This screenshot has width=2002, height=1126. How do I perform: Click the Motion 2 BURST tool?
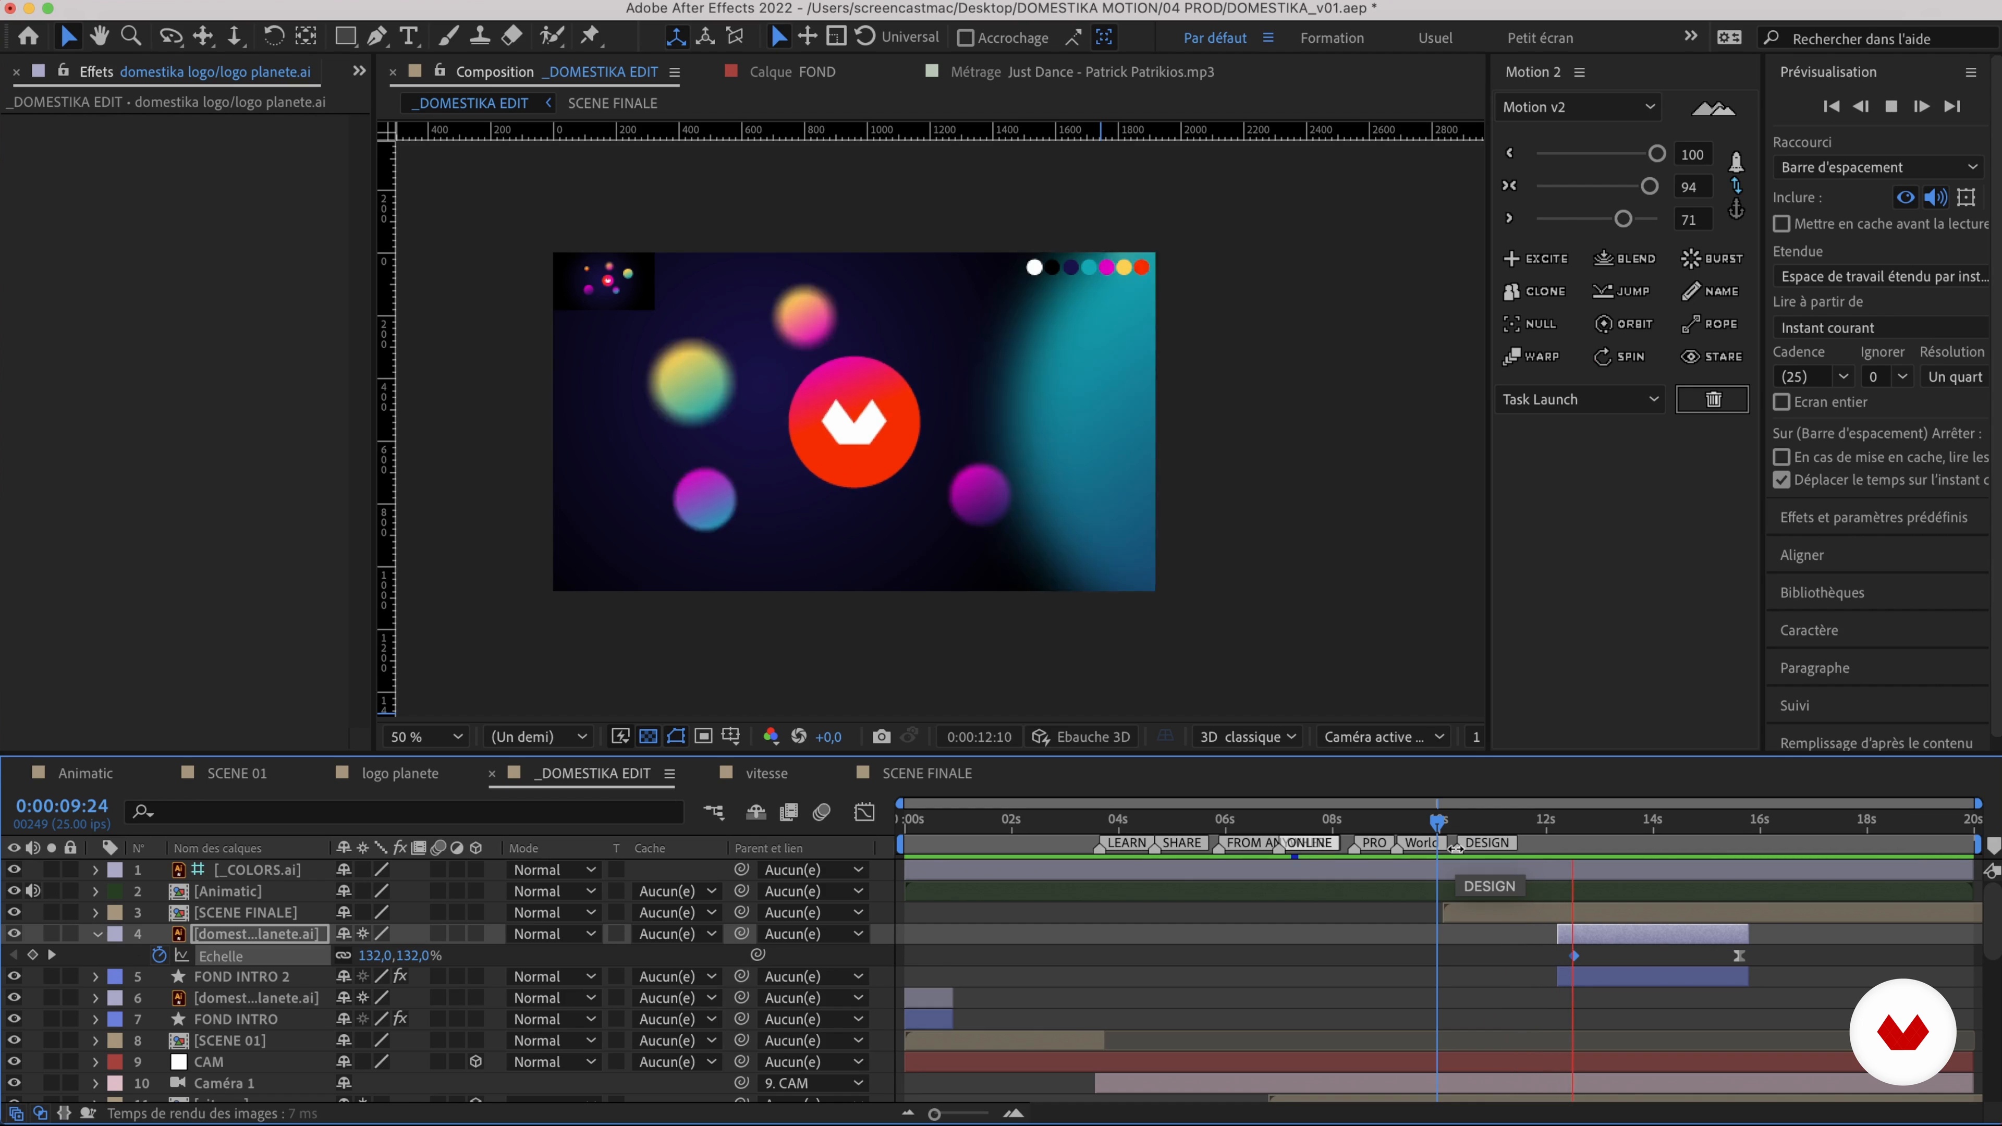1712,259
